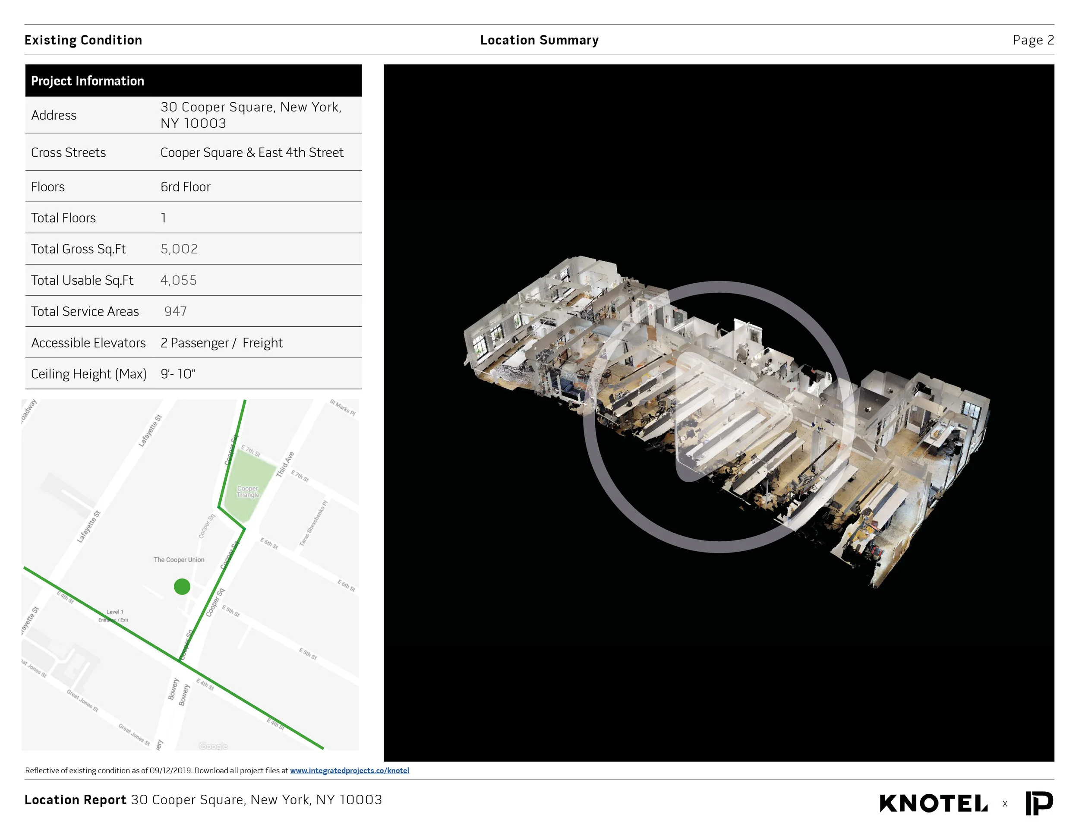Click the Page 2 label

click(1033, 40)
